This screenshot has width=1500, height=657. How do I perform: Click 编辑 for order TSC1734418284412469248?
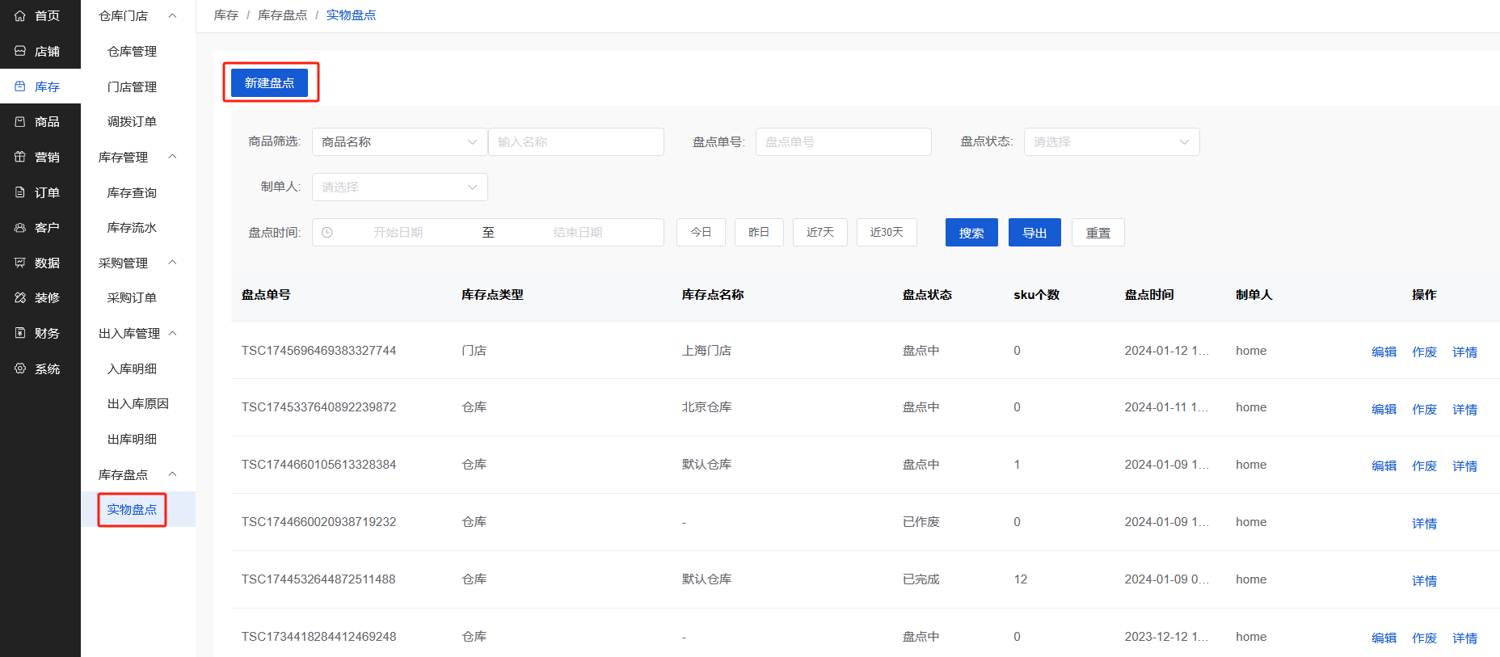tap(1384, 638)
